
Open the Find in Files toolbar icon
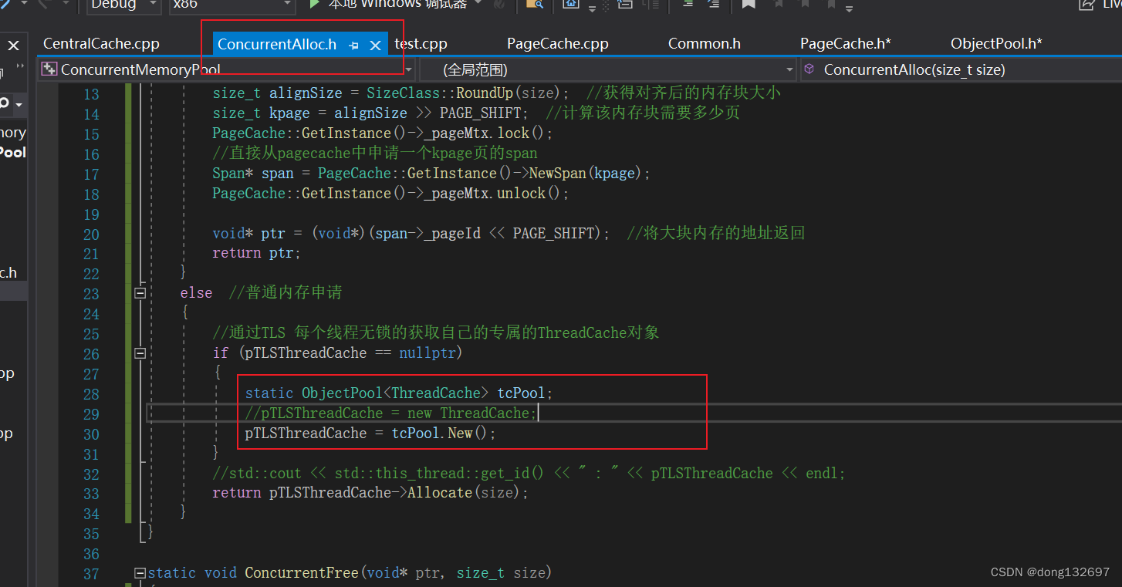tap(534, 5)
